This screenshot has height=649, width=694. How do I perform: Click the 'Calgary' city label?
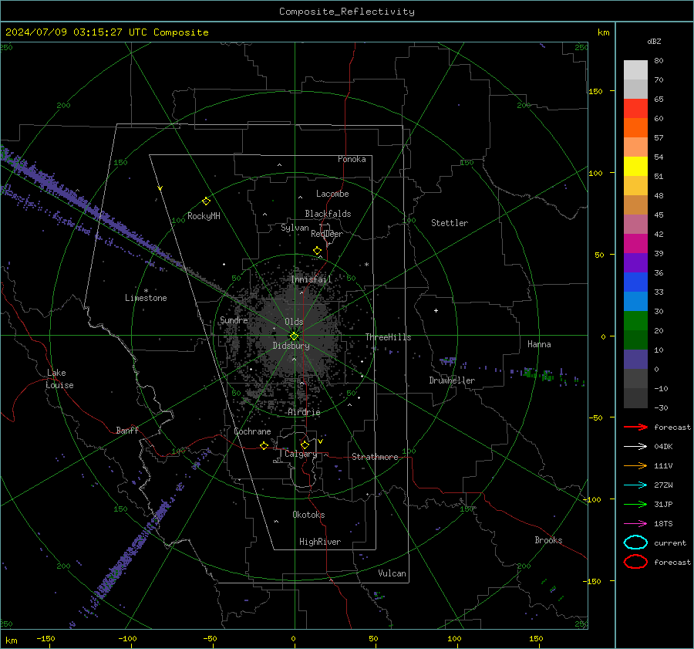pyautogui.click(x=301, y=454)
